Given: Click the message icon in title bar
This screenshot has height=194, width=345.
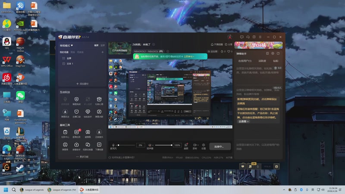Looking at the screenshot, I should (x=242, y=37).
